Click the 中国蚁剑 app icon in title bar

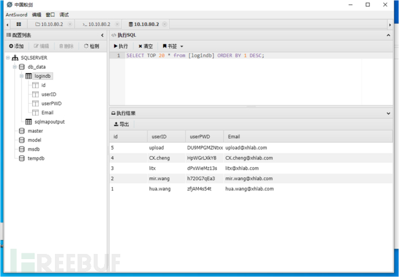(x=9, y=5)
